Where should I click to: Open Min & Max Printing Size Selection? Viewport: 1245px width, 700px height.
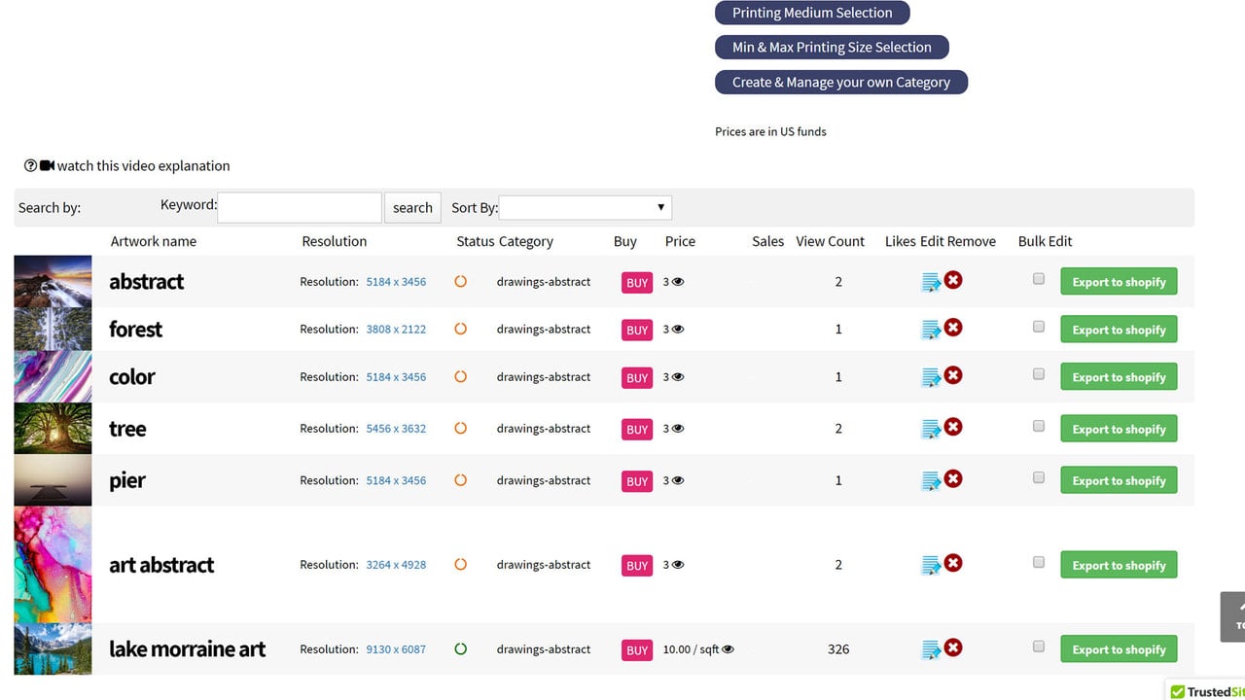832,47
